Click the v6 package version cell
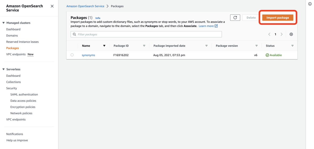314x149 pixels. (x=256, y=55)
